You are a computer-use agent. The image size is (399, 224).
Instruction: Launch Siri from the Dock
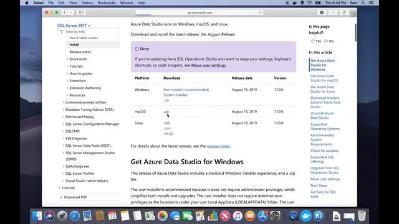coord(50,216)
